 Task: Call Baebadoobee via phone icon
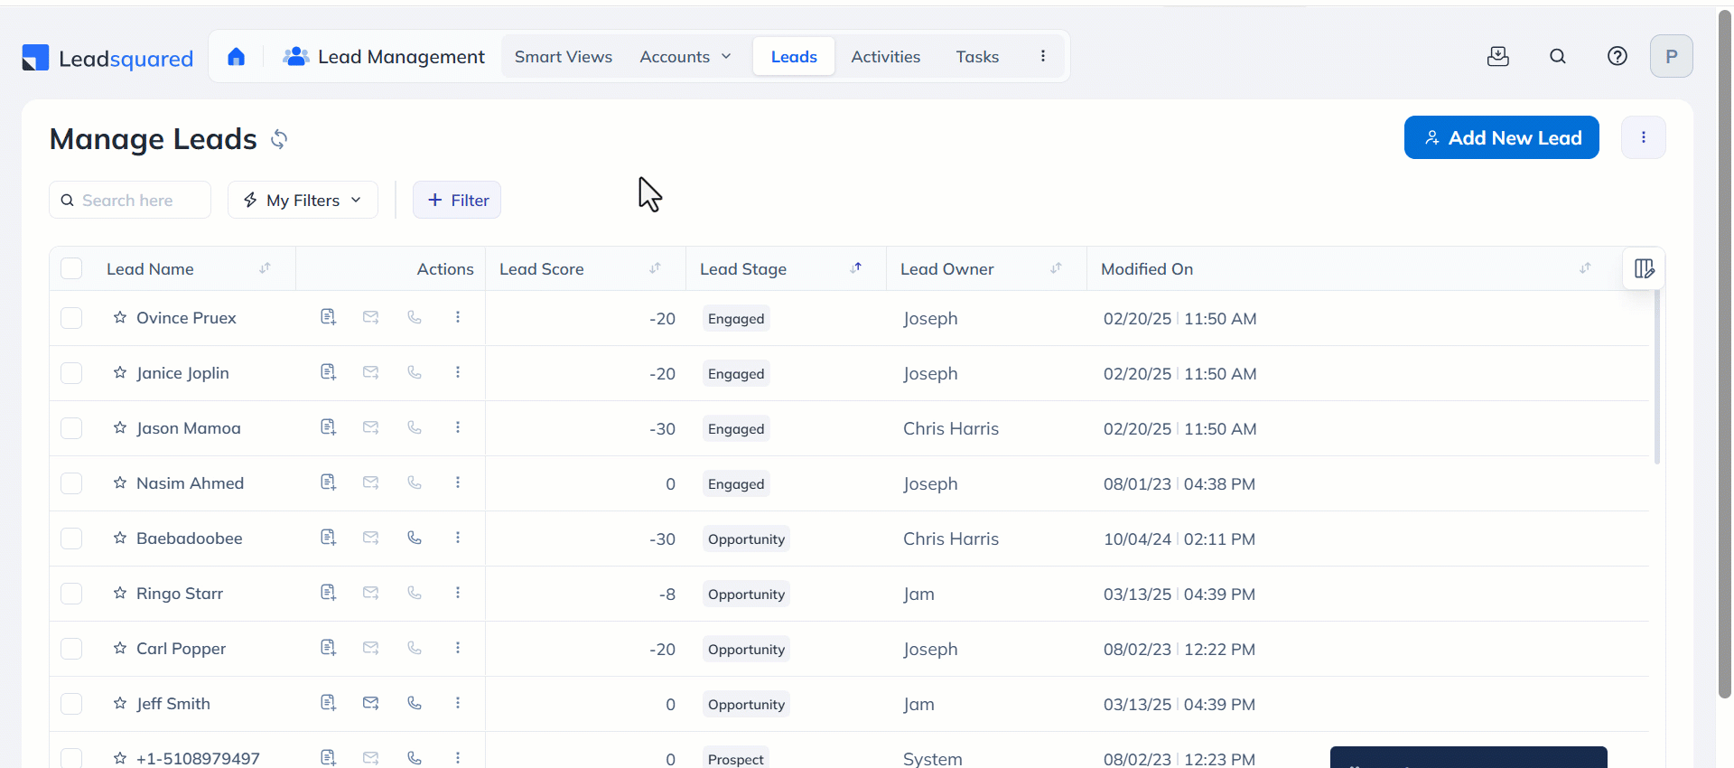(x=415, y=538)
